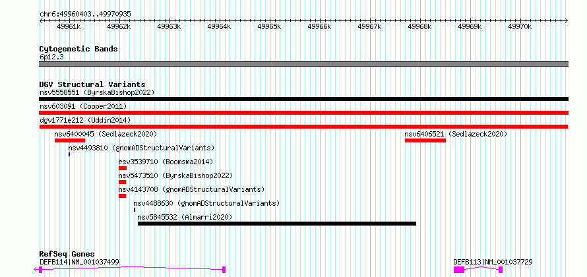Click the 49969k ruler position label
587x277 pixels.
click(470, 26)
